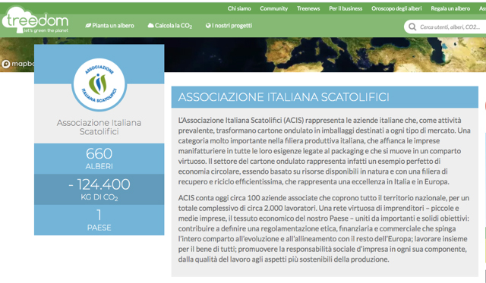This screenshot has height=283, width=486.
Task: Click the Associazione Italiana Scatolifici round logo
Action: [x=99, y=84]
